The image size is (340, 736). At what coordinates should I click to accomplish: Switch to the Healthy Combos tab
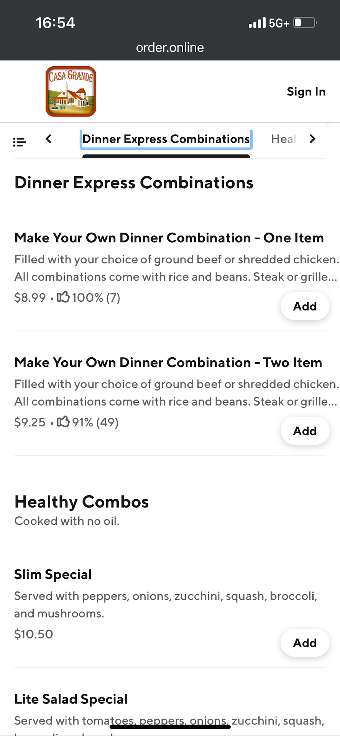click(x=283, y=139)
